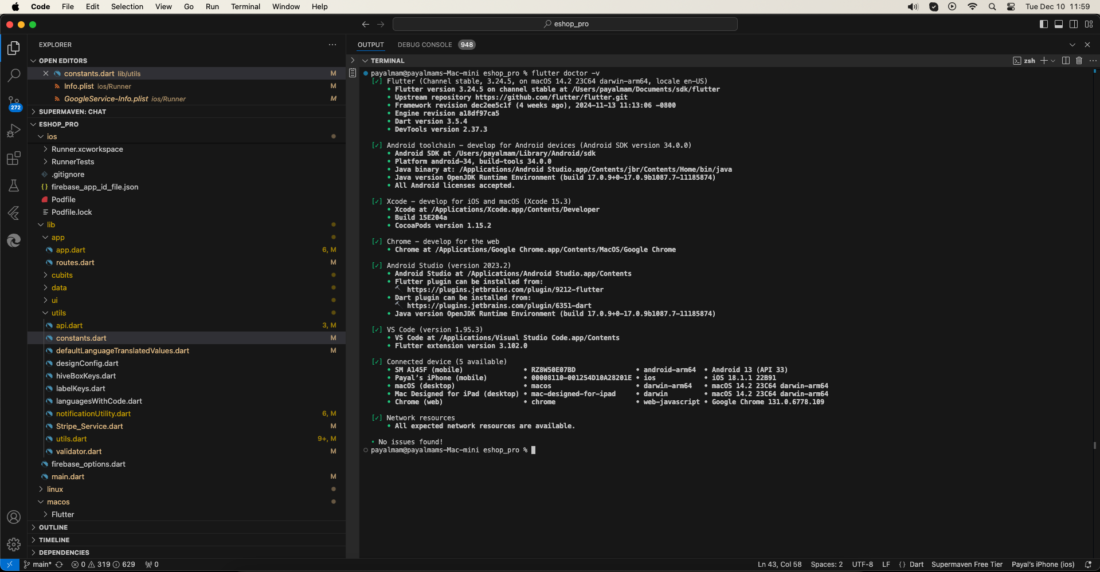Open the Extensions view
The height and width of the screenshot is (572, 1100).
[14, 159]
